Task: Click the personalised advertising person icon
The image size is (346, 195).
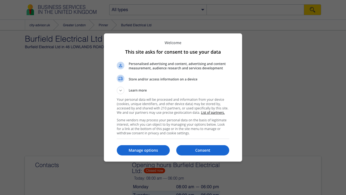Action: click(x=121, y=66)
